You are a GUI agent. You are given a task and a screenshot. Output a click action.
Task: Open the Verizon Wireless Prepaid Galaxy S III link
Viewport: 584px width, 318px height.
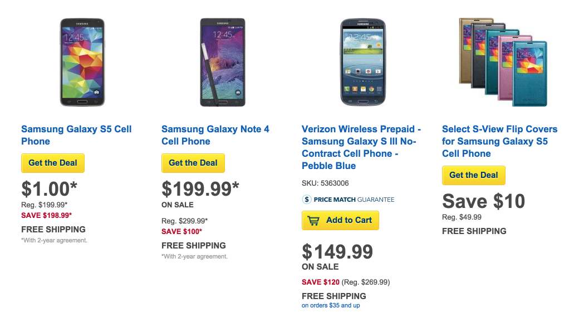tap(361, 147)
